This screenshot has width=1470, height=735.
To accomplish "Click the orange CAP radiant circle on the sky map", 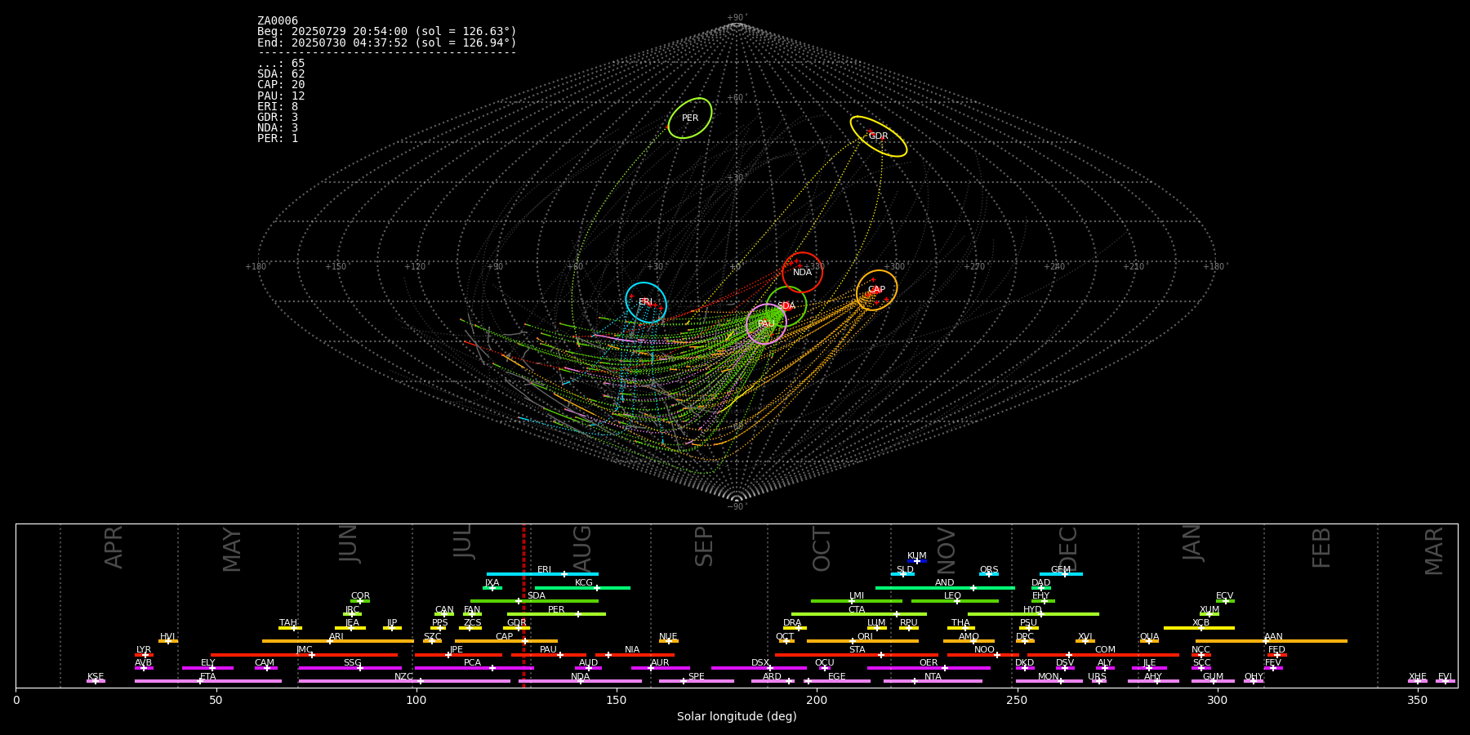I will coord(876,290).
